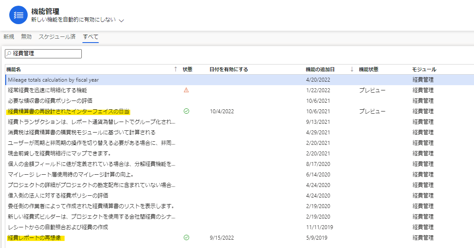Switch to the 新規 tab
The height and width of the screenshot is (248, 474).
[x=9, y=36]
